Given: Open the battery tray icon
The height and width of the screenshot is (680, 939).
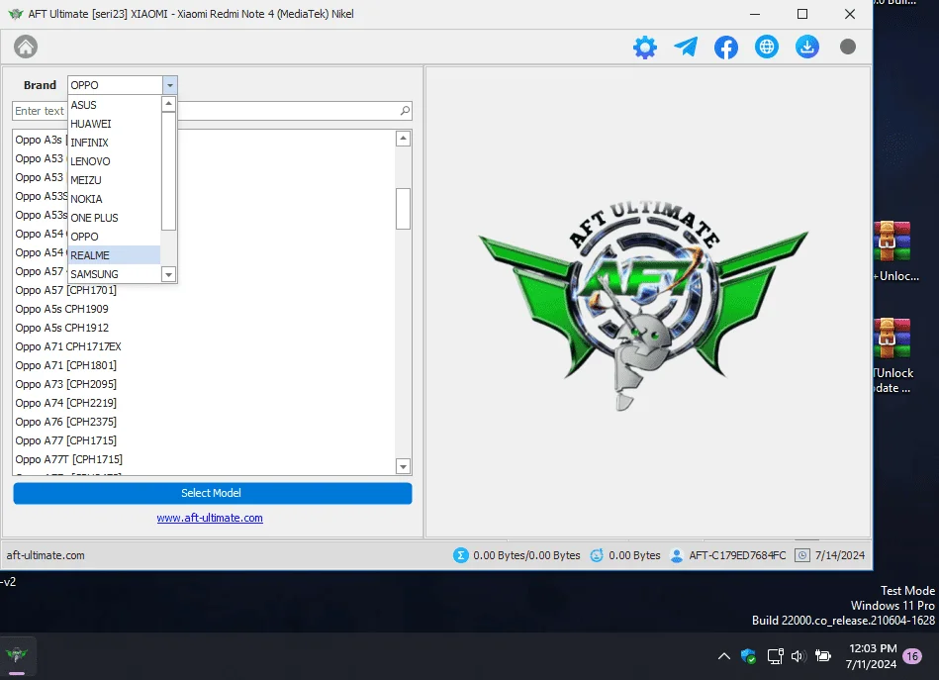Looking at the screenshot, I should point(823,656).
